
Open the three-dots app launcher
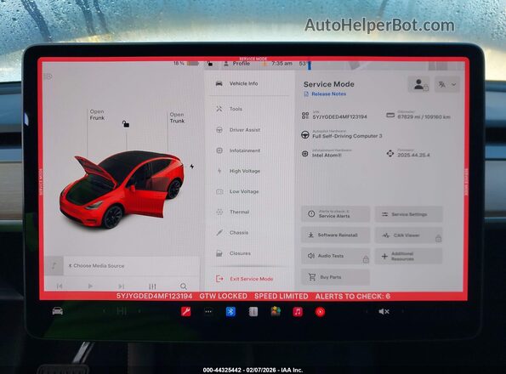pos(208,311)
